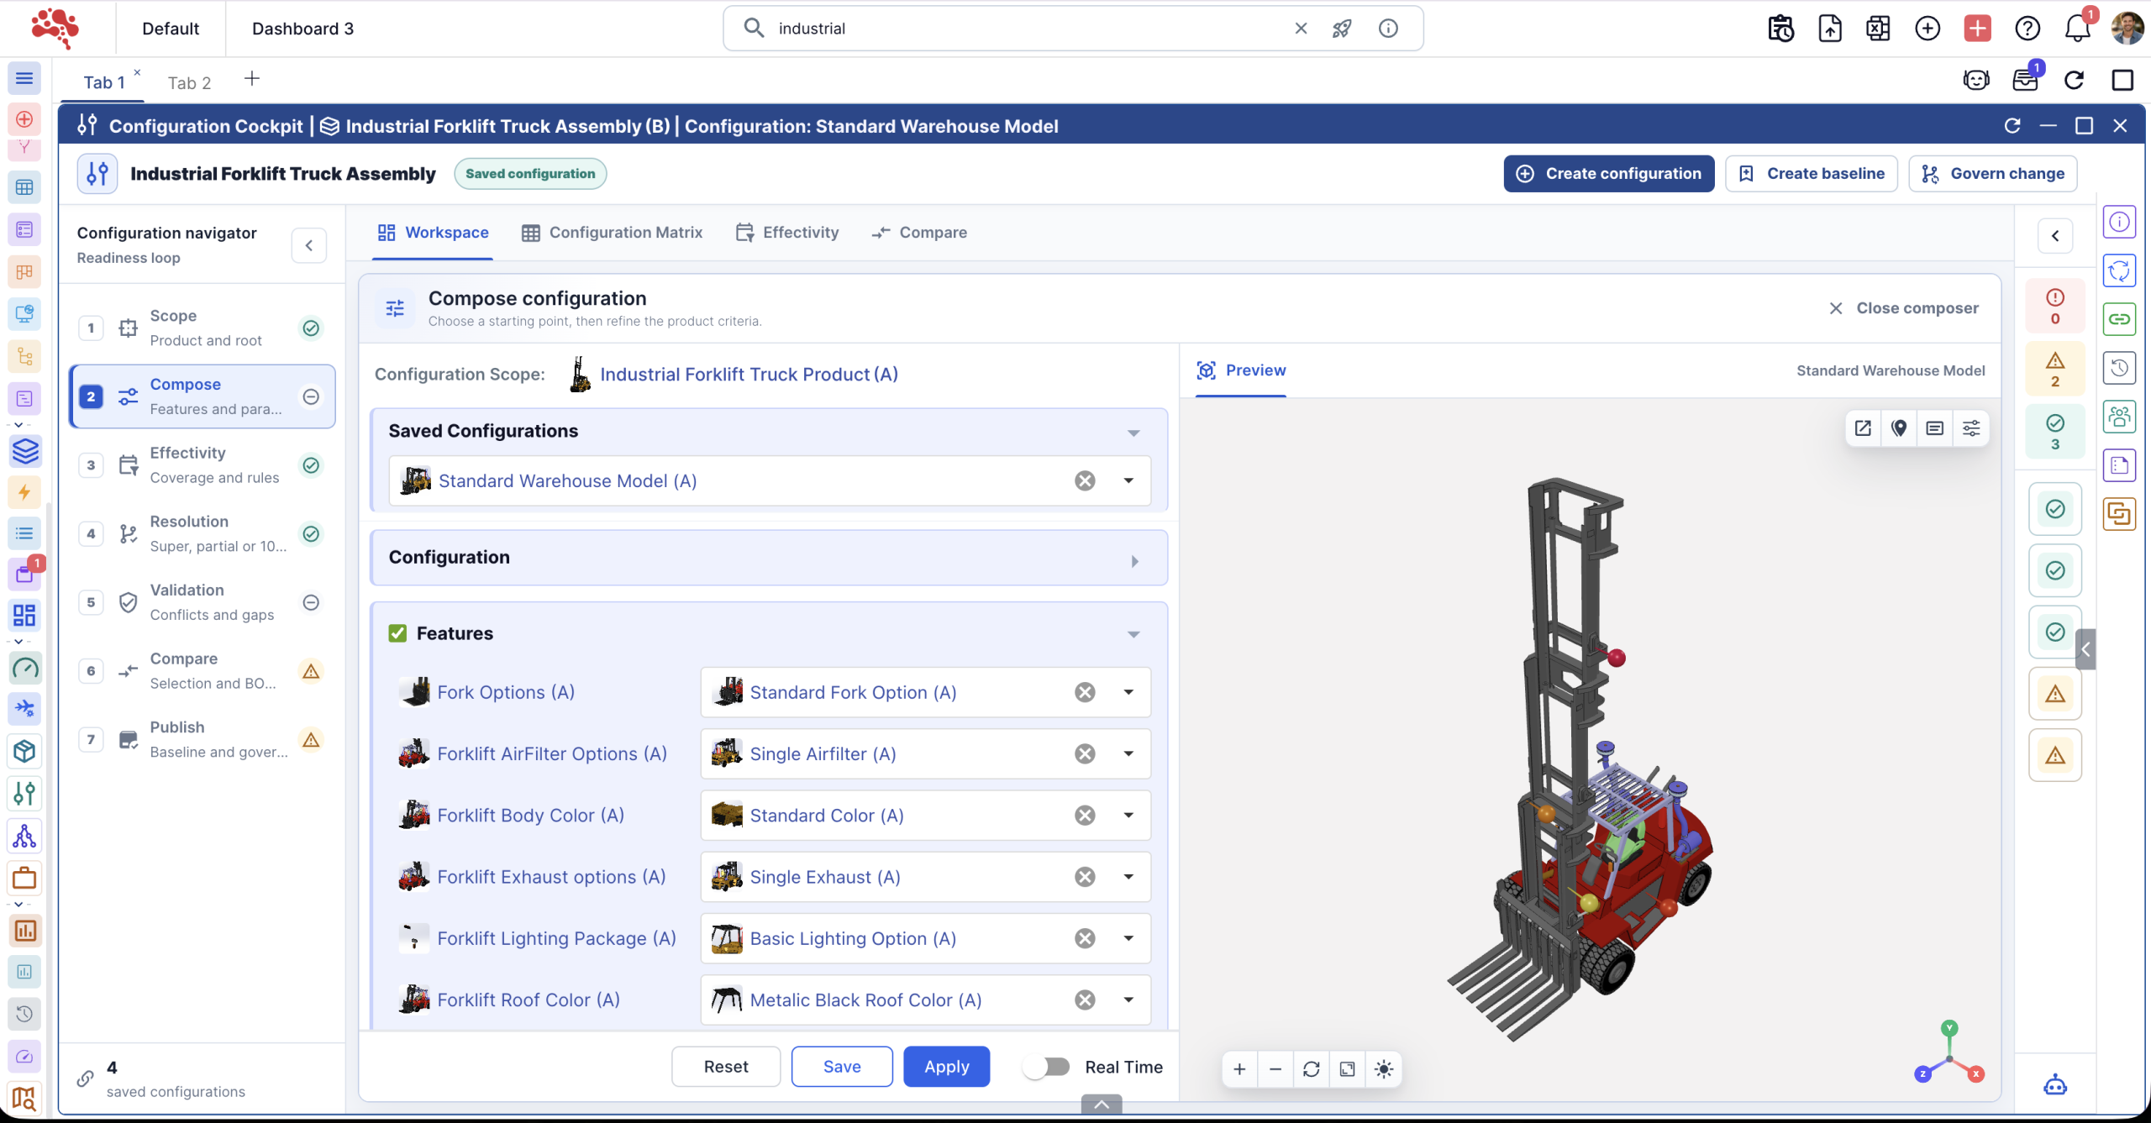Expand the Configuration section
2151x1123 pixels.
[1134, 561]
